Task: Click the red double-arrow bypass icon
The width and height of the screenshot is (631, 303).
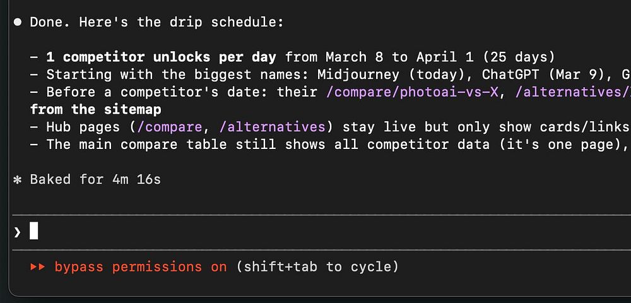Action: pos(38,267)
